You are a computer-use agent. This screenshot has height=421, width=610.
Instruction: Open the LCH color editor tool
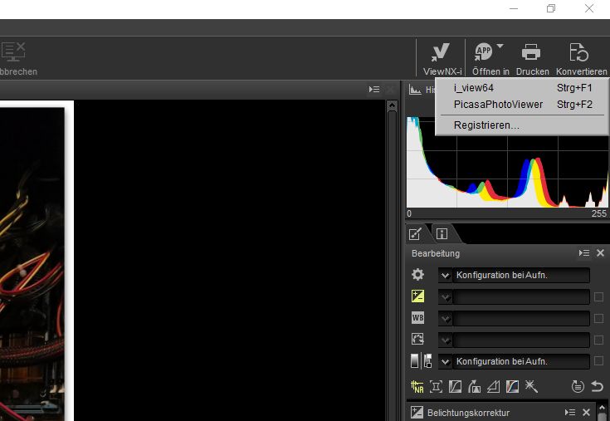pos(512,387)
